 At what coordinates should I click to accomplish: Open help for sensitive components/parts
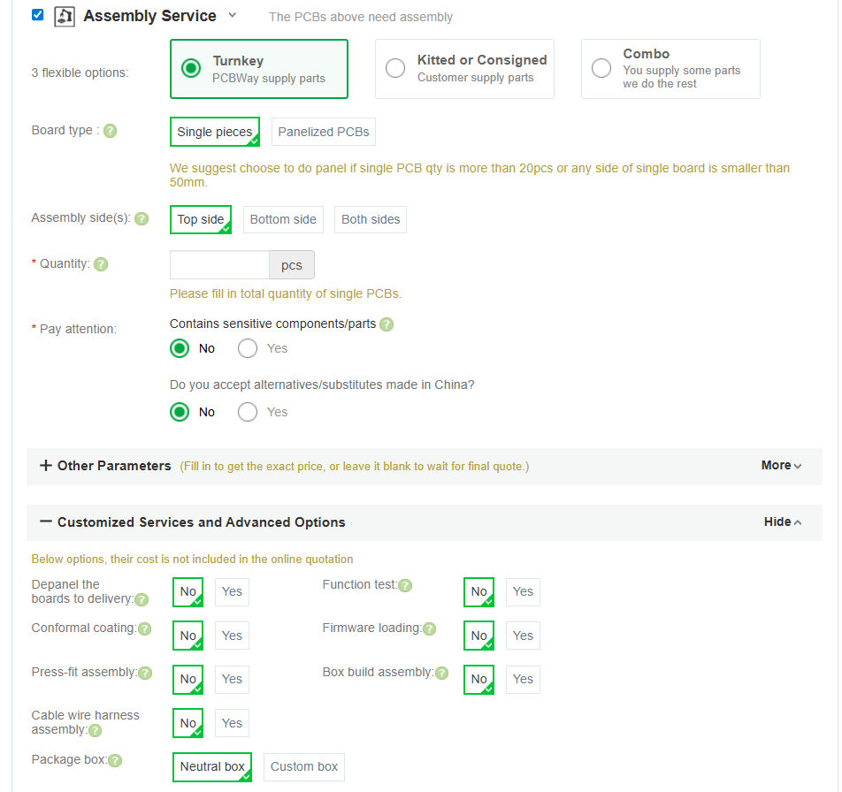point(387,324)
